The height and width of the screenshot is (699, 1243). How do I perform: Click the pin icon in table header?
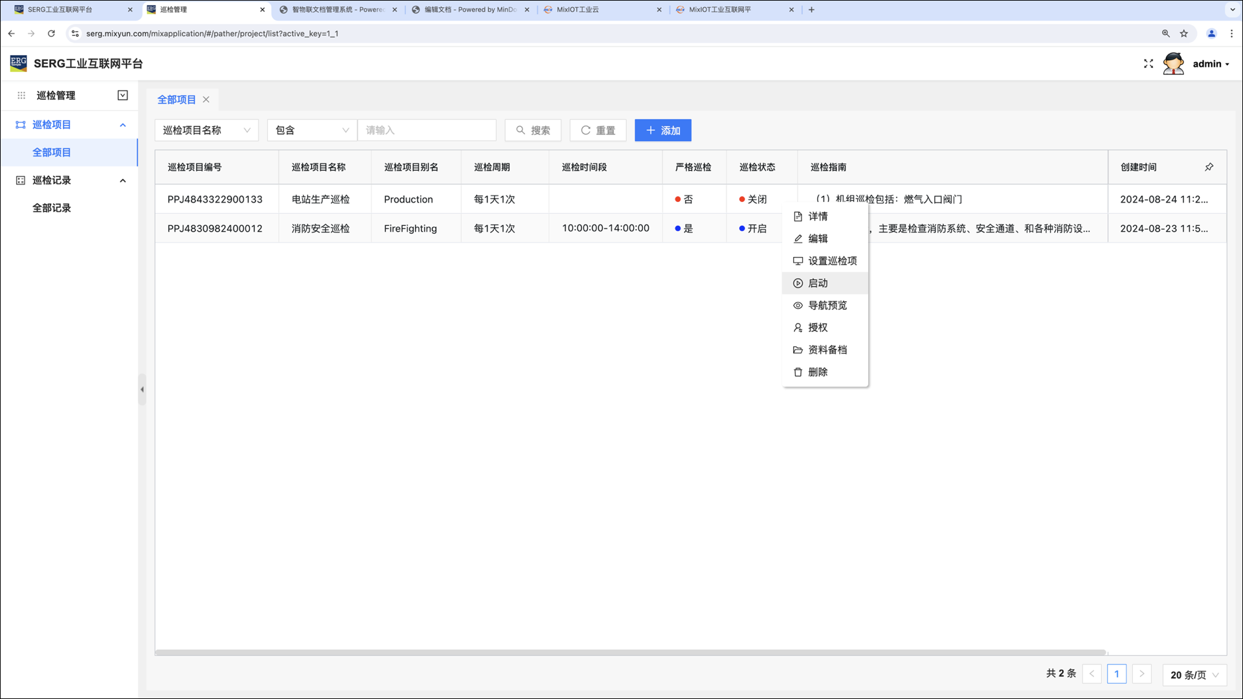click(x=1209, y=167)
